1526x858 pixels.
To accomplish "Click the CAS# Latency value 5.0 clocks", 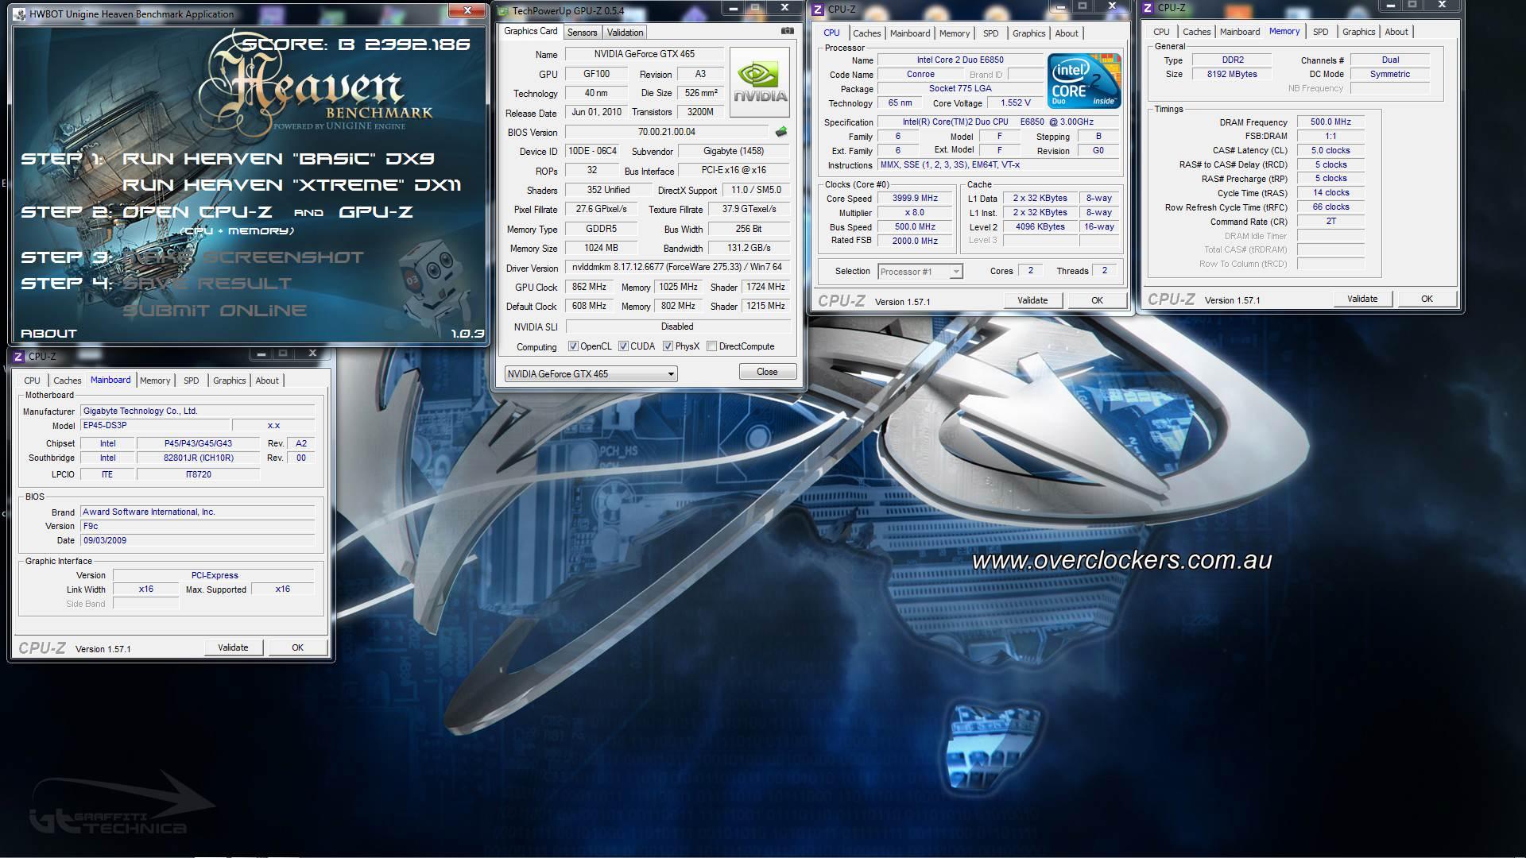I will pos(1330,150).
